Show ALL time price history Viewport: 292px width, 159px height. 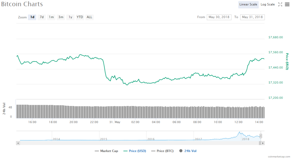(90, 17)
